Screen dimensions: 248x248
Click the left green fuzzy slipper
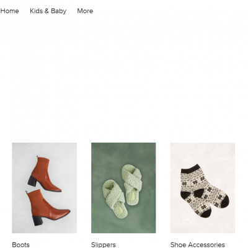click(115, 198)
